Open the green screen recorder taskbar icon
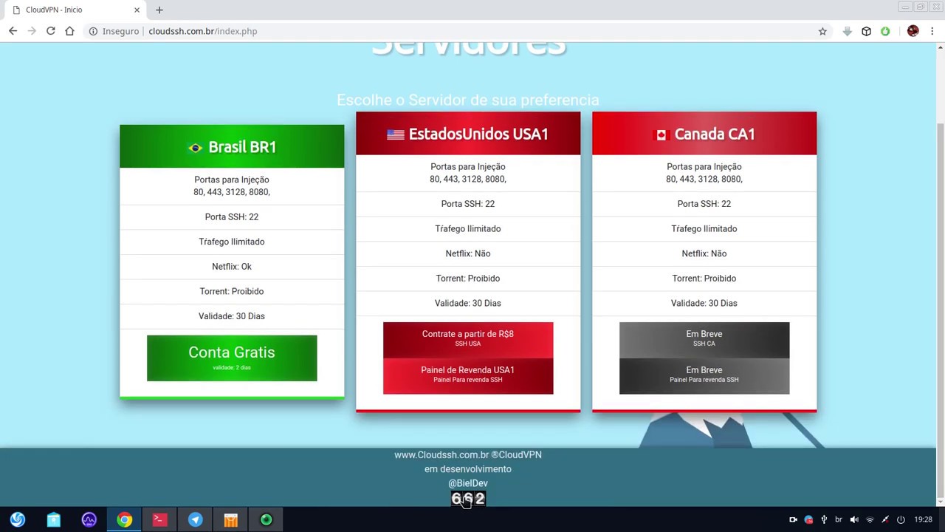 point(266,520)
